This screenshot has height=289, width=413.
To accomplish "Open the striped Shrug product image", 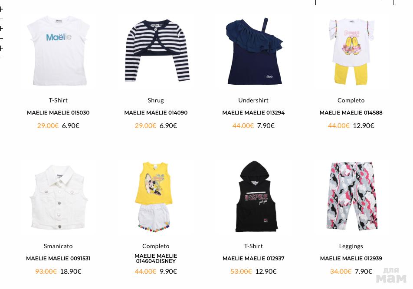I will point(156,52).
